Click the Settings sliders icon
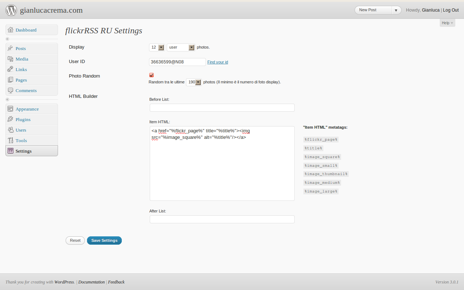 tap(11, 151)
